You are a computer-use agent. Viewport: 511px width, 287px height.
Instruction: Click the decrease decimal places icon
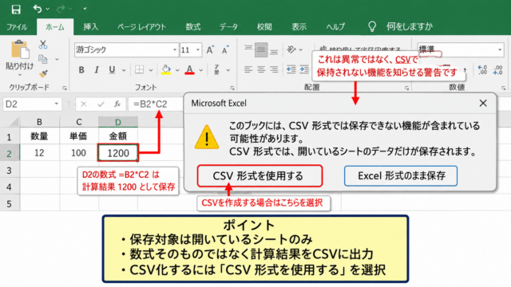[x=498, y=69]
